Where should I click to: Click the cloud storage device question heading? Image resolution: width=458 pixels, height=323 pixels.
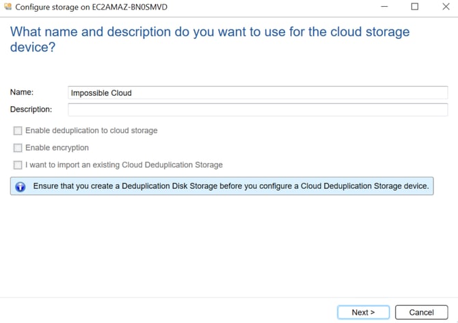[x=210, y=39]
